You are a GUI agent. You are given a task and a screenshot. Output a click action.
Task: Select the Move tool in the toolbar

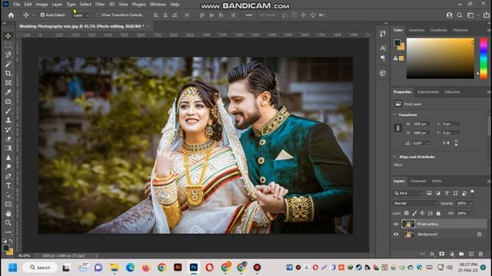click(8, 36)
